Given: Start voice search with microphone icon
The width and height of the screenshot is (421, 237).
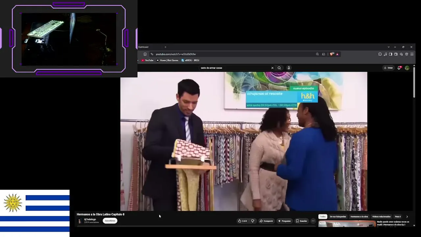Looking at the screenshot, I should pyautogui.click(x=289, y=68).
